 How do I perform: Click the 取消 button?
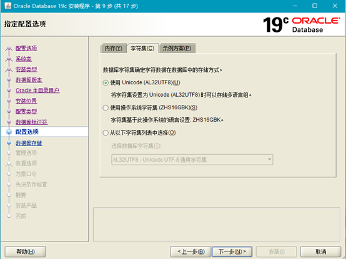[x=320, y=252]
